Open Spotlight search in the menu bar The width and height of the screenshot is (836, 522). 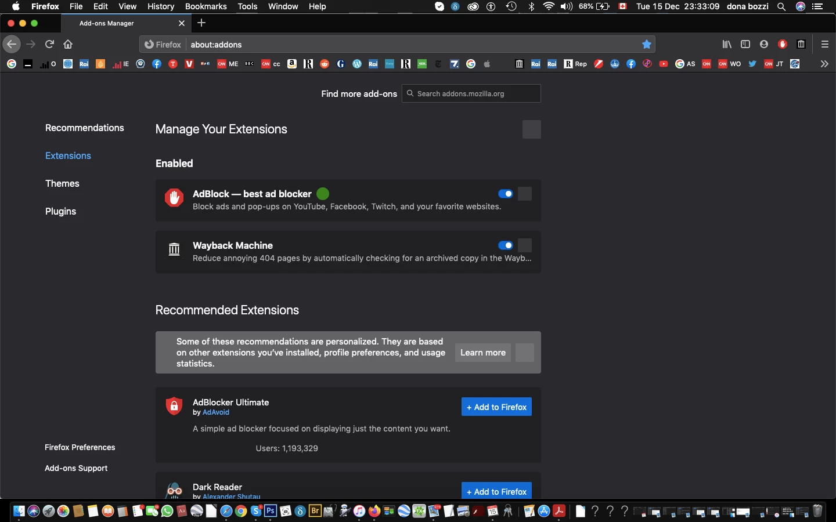tap(781, 6)
